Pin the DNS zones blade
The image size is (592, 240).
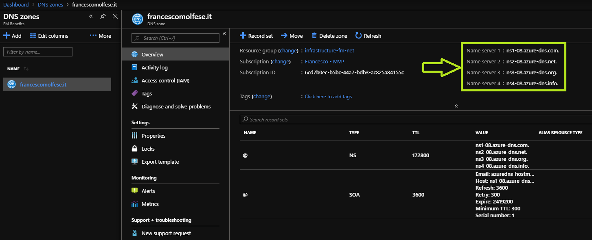(x=103, y=17)
